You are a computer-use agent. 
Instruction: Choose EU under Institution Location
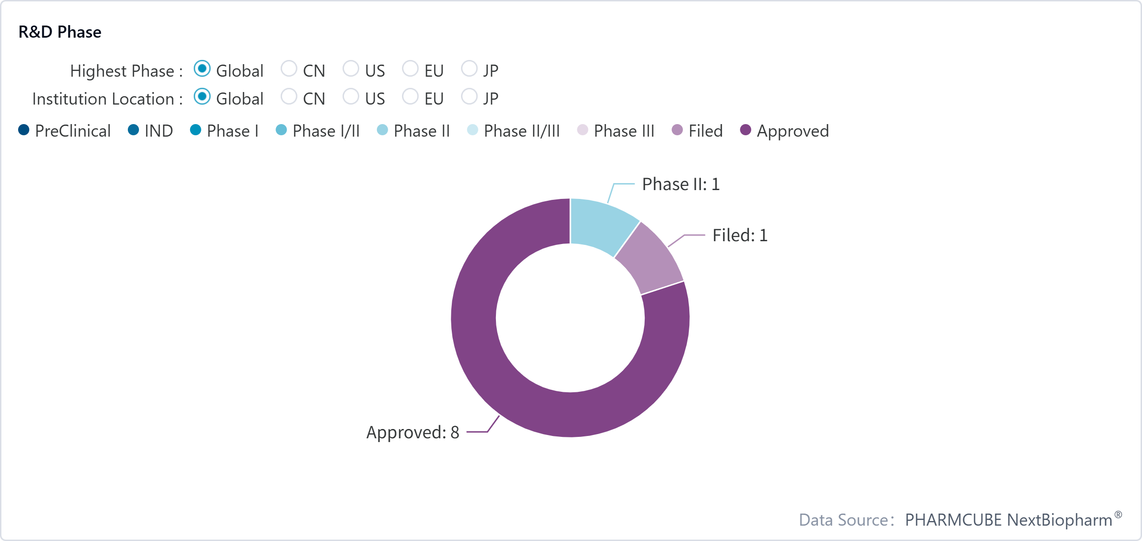pos(410,97)
